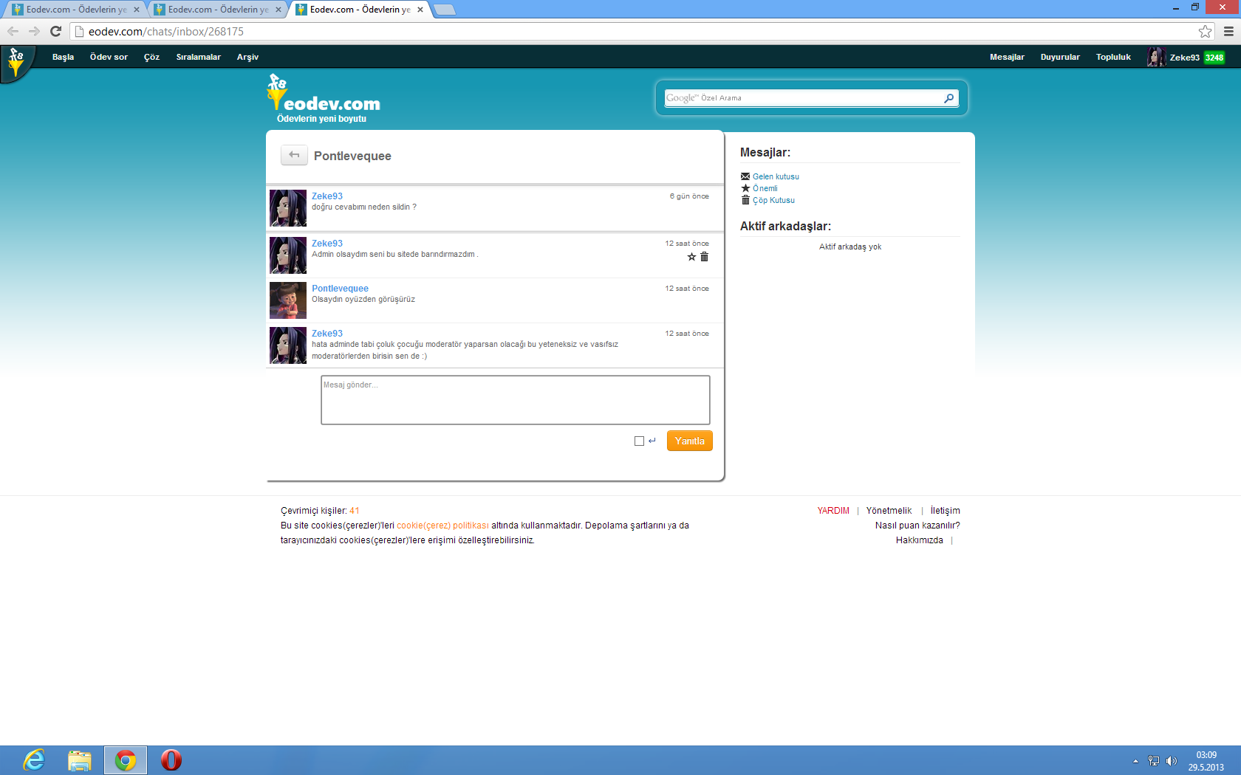Click Nasıl puan kazanılır? link
Screen dimensions: 1241x775
tap(917, 526)
